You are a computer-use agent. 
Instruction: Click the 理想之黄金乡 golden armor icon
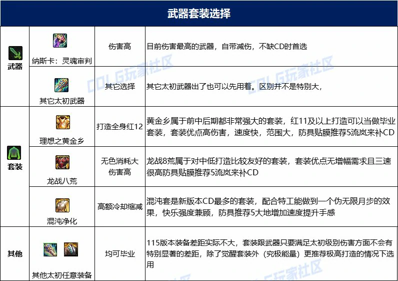tap(62, 122)
